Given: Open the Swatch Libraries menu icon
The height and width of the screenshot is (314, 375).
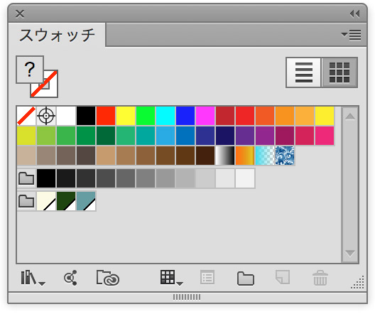Looking at the screenshot, I should coord(33,278).
